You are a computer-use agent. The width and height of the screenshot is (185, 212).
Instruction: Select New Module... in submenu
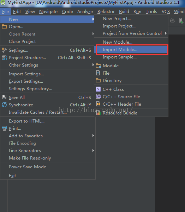point(131,42)
